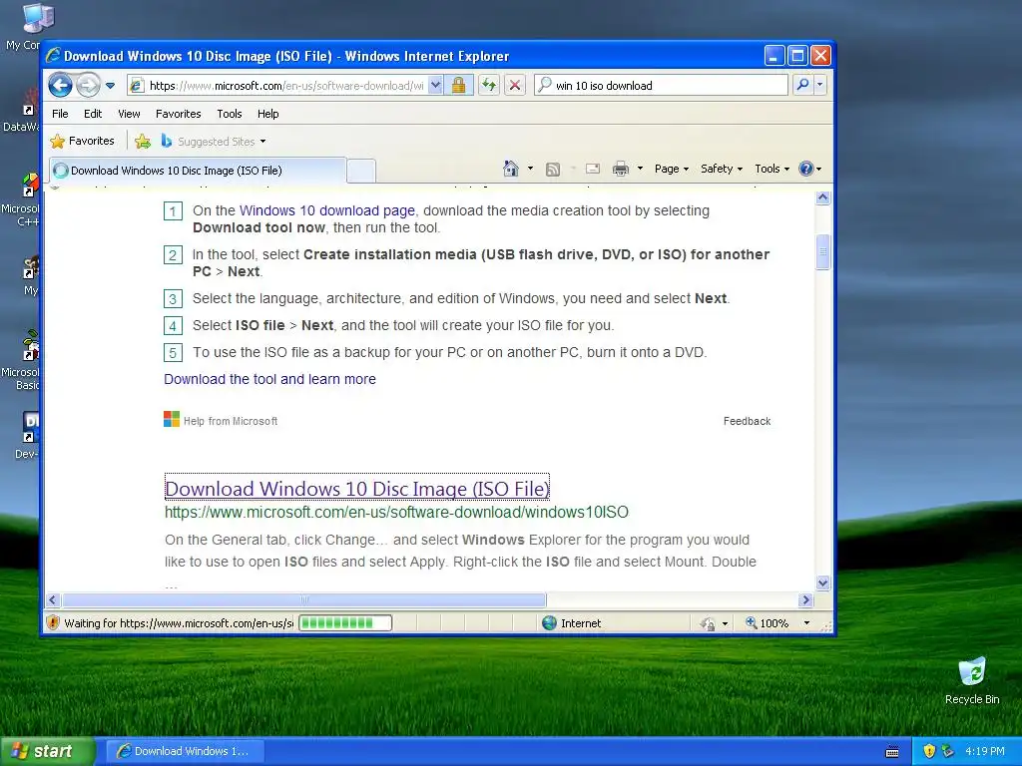Click the Forward navigation arrow
This screenshot has width=1022, height=766.
click(x=88, y=86)
